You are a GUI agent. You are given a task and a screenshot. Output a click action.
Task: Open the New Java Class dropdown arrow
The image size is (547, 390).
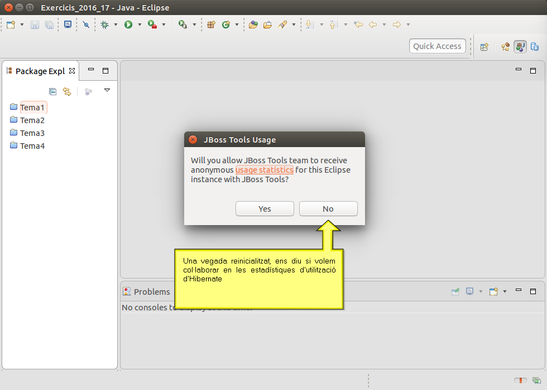[237, 25]
